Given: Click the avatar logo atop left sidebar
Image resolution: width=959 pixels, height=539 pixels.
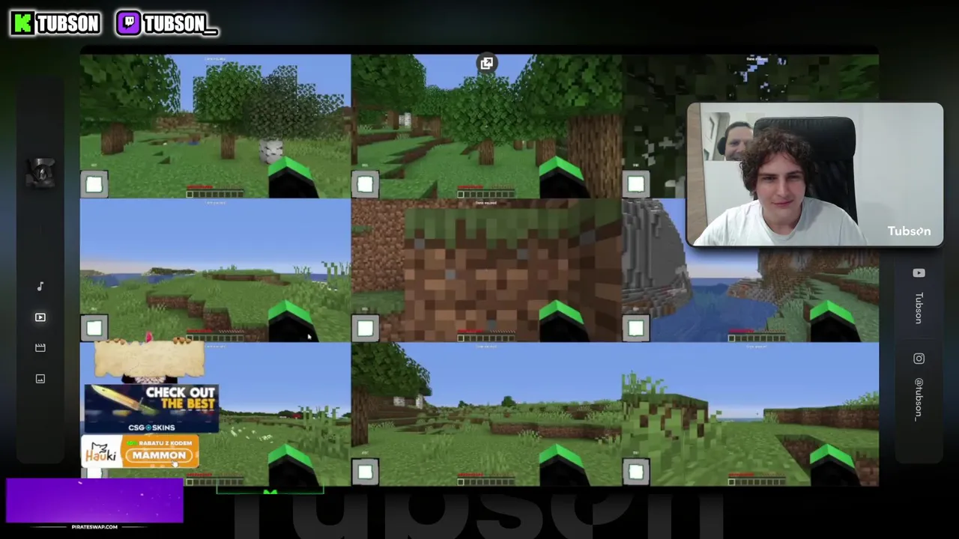Looking at the screenshot, I should pos(41,172).
